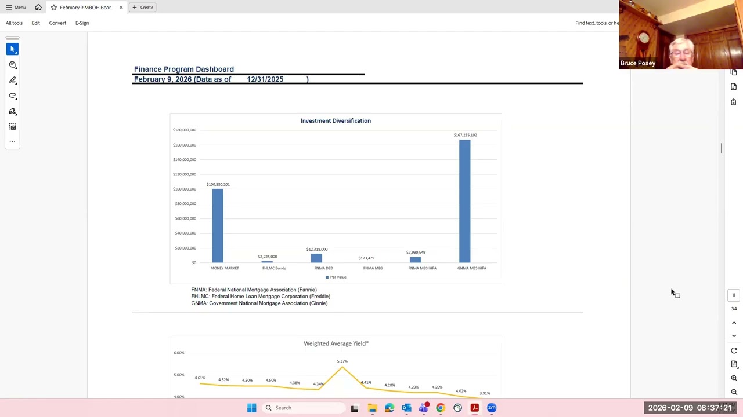Open the page display options icon

pos(734,364)
